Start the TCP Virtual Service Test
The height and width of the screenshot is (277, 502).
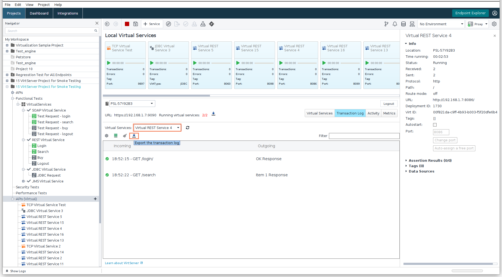click(109, 63)
